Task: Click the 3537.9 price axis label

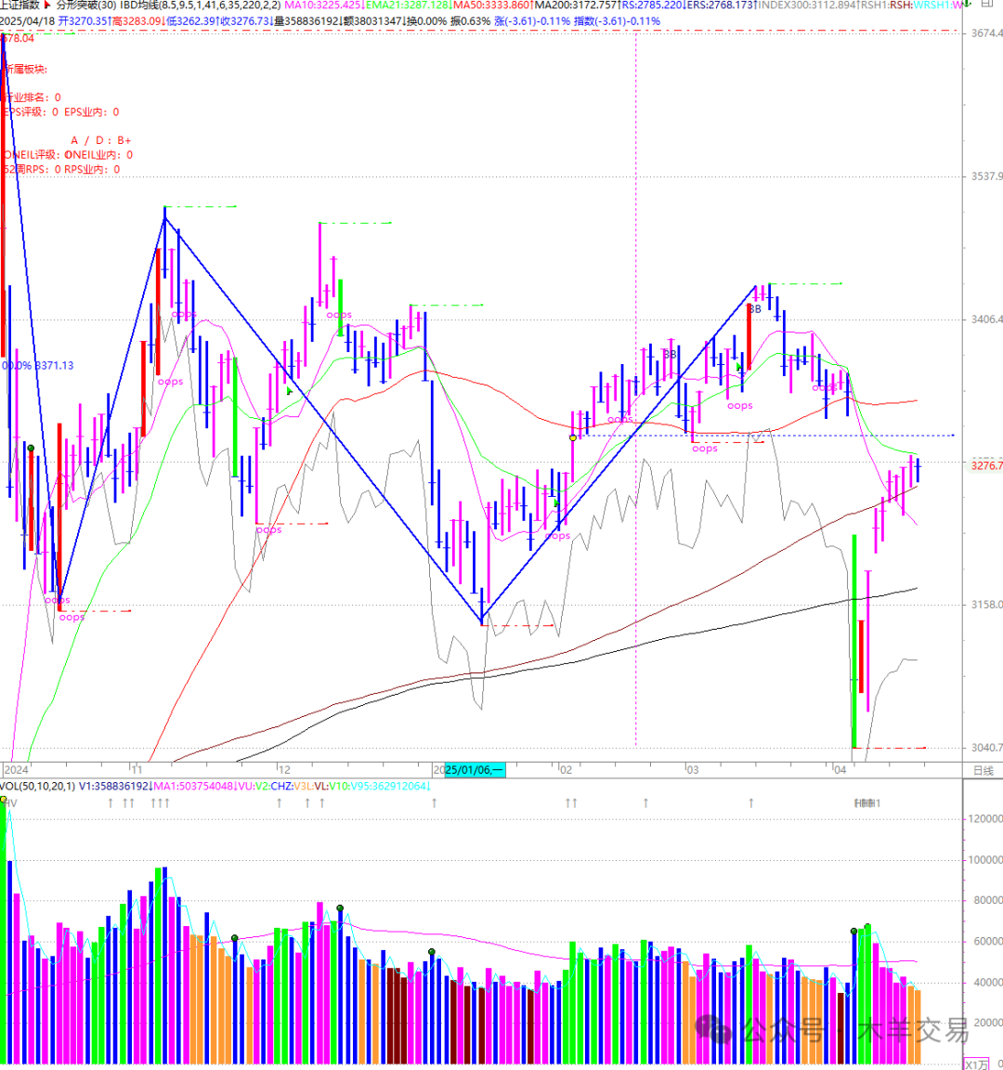Action: (x=986, y=176)
